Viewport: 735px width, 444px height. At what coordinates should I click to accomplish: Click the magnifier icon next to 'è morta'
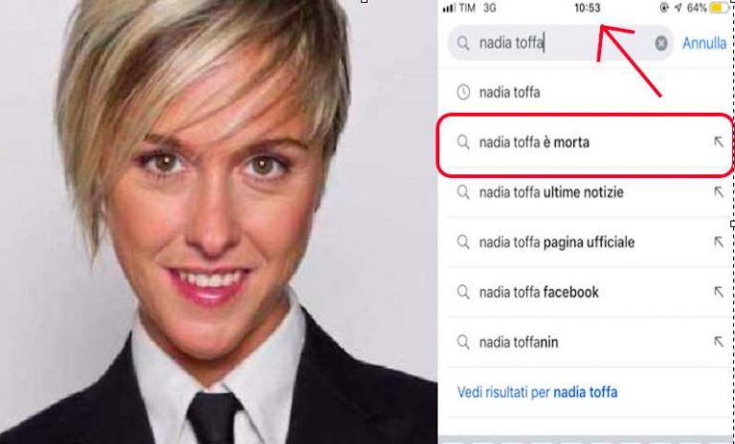[x=463, y=142]
